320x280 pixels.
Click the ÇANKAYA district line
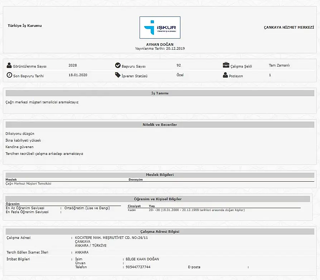pos(82,241)
